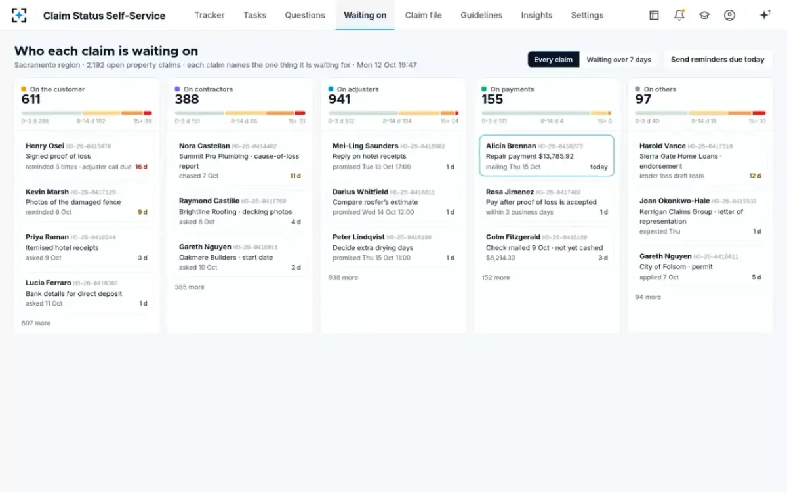787x492 pixels.
Task: Show 94 more other claims
Action: [648, 297]
